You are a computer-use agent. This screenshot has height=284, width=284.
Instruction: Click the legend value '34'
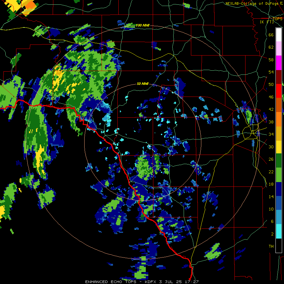coord(271,134)
